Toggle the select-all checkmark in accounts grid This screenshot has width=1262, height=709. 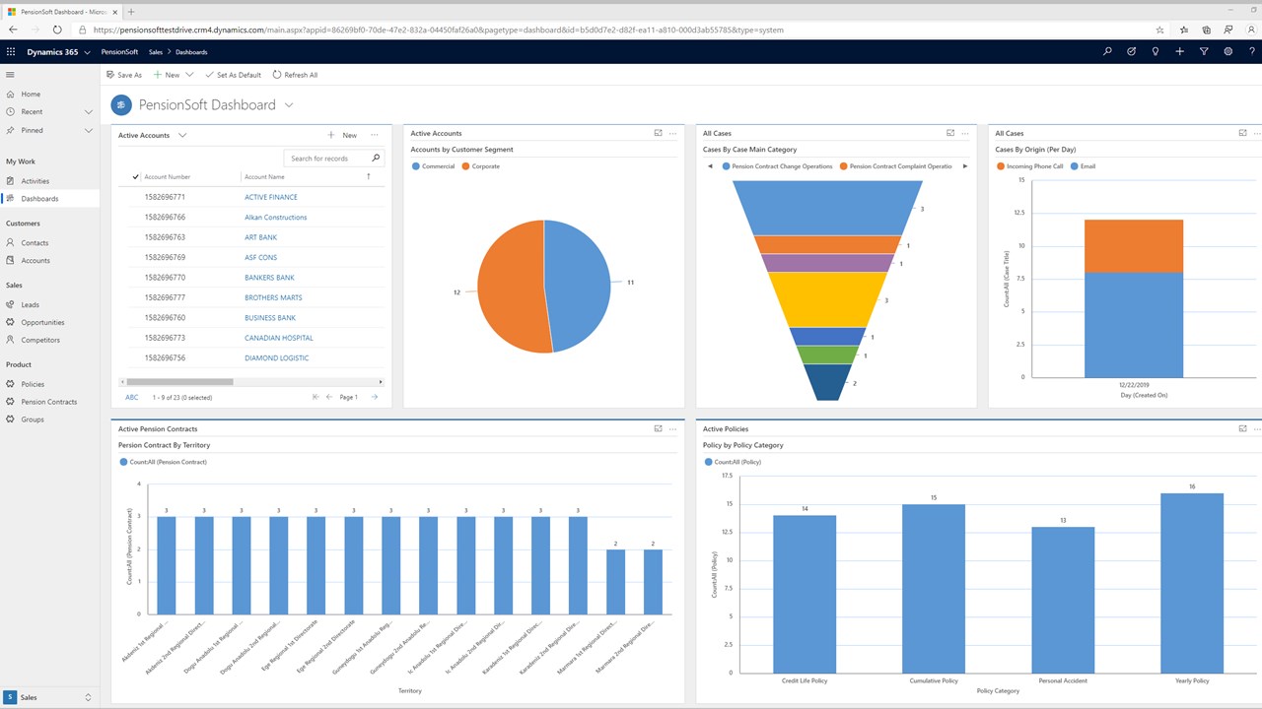click(x=135, y=177)
